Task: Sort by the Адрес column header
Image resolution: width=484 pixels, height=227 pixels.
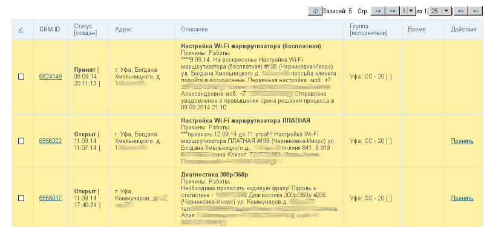Action: coord(123,30)
